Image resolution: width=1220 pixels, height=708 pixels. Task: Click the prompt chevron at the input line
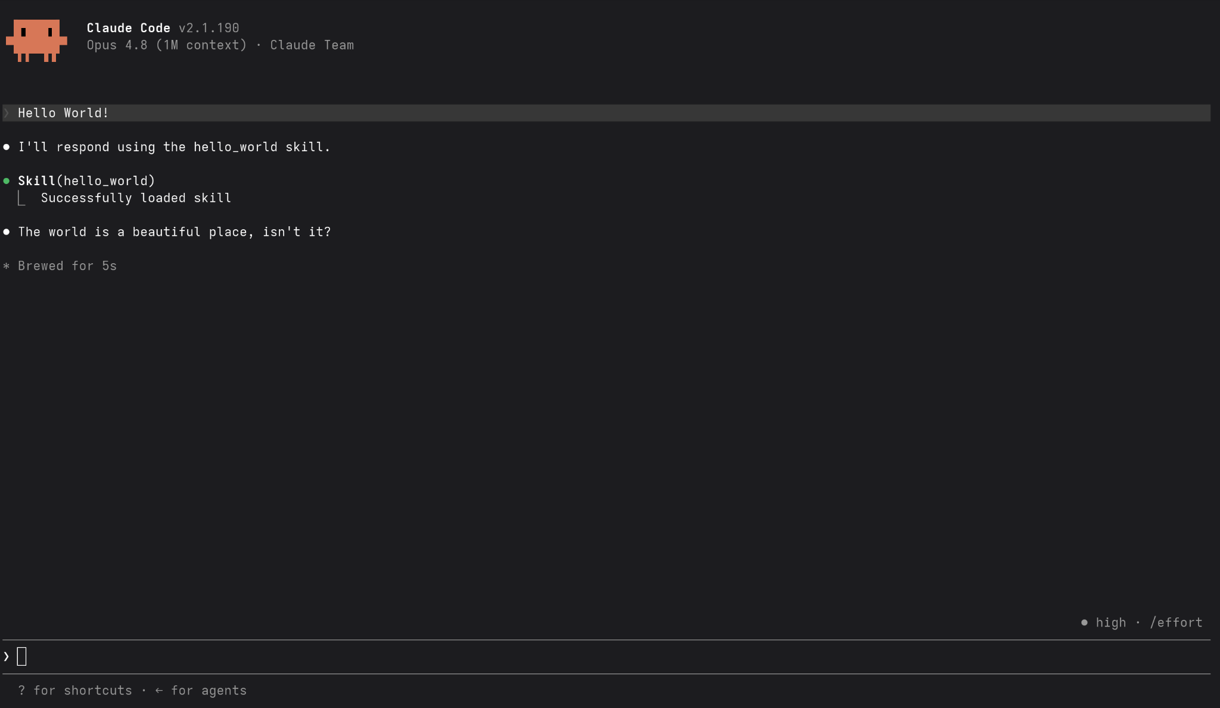pyautogui.click(x=7, y=656)
